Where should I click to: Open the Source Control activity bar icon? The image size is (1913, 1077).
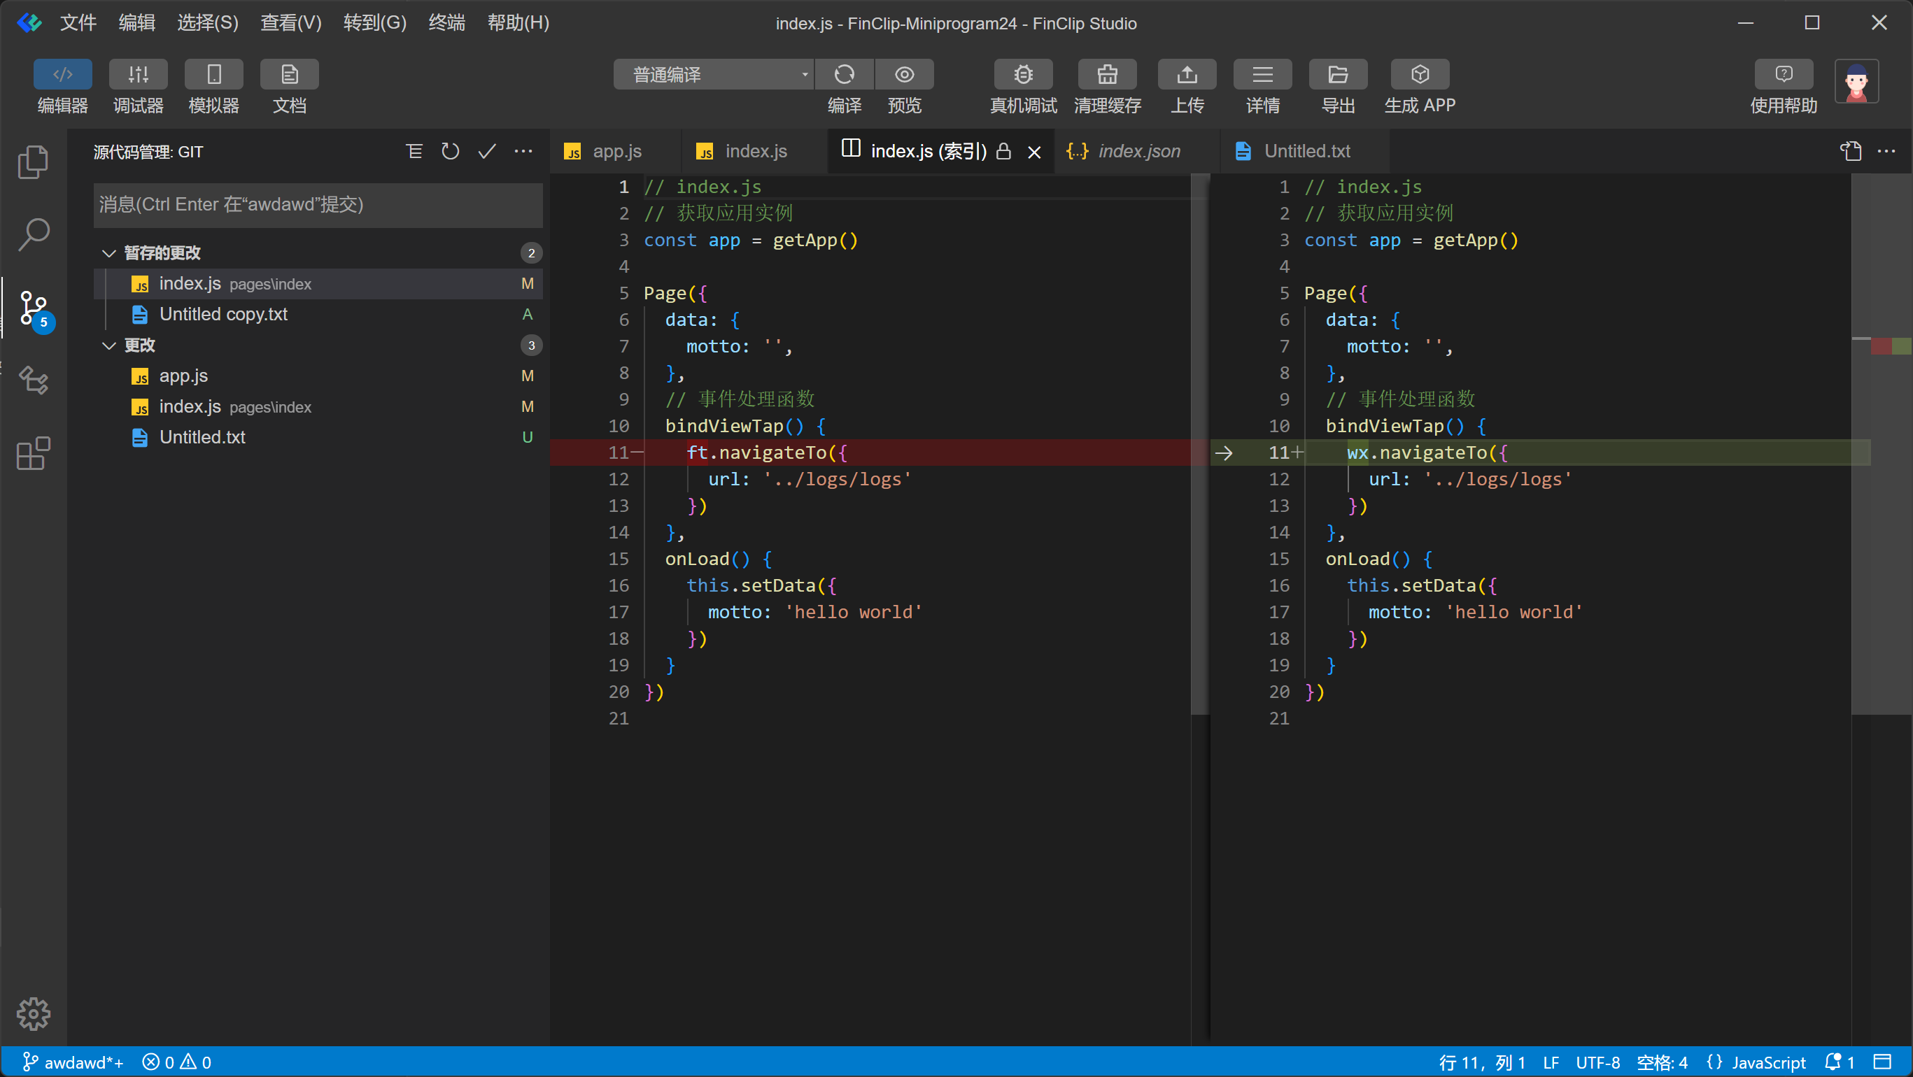coord(34,306)
